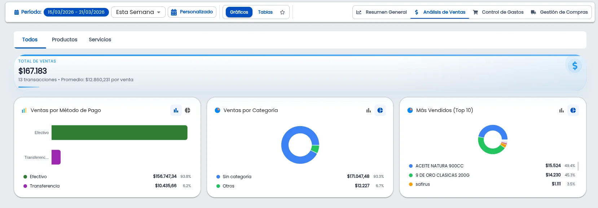Click the star favorite icon
Image resolution: width=598 pixels, height=208 pixels.
(x=282, y=12)
